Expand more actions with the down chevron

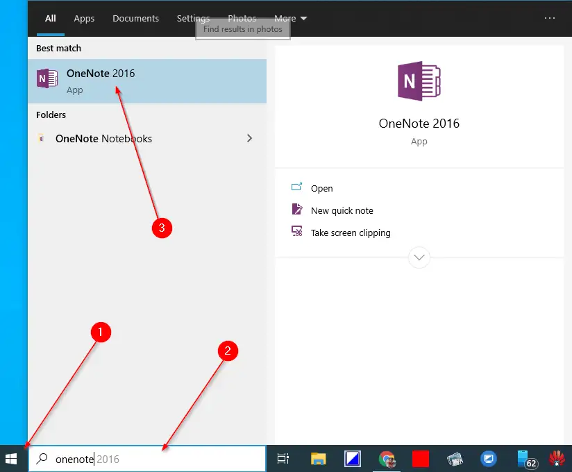[x=419, y=258]
